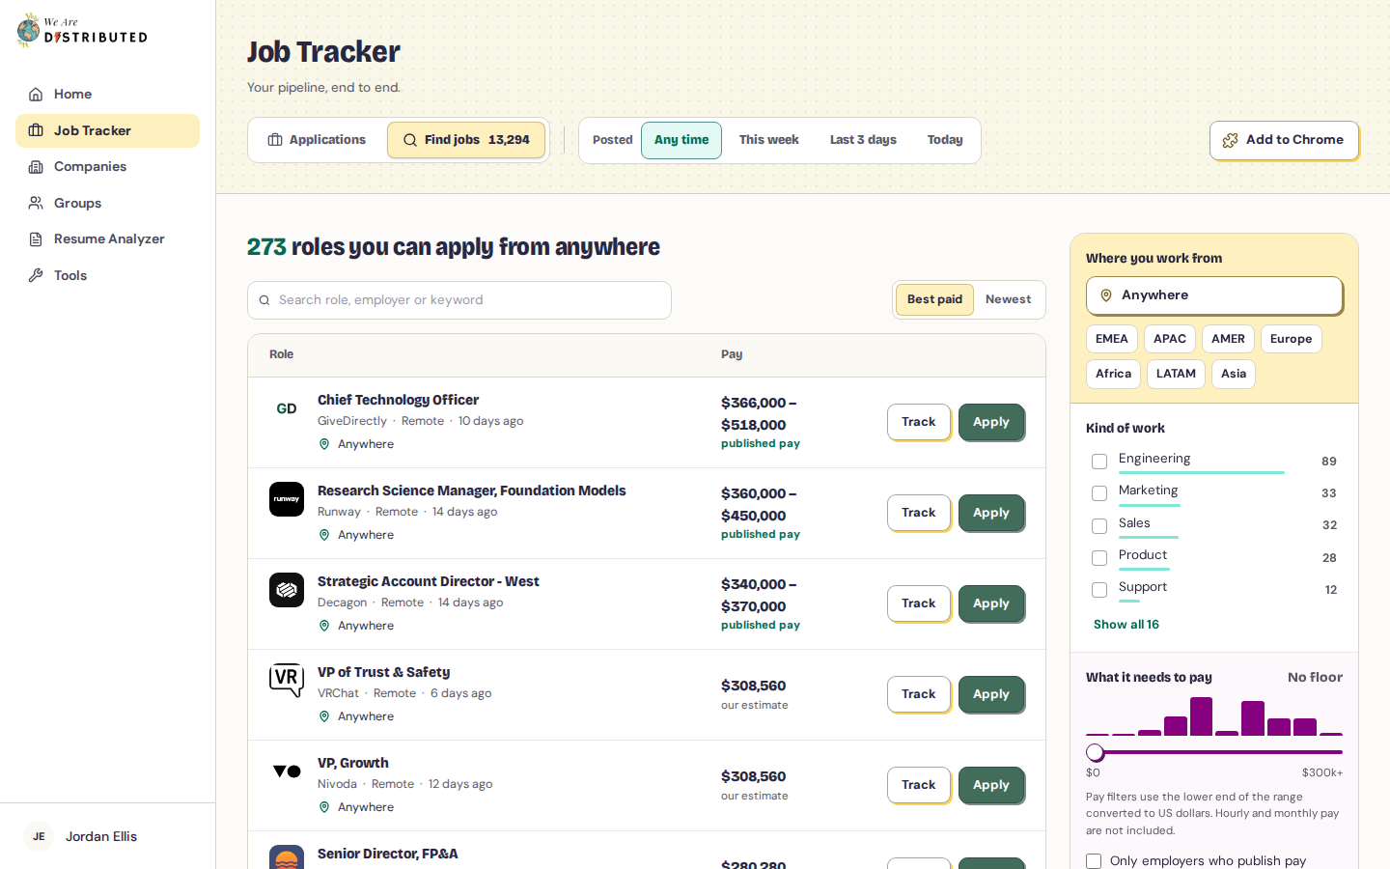Sort results by Best paid
The height and width of the screenshot is (869, 1390).
pos(934,299)
